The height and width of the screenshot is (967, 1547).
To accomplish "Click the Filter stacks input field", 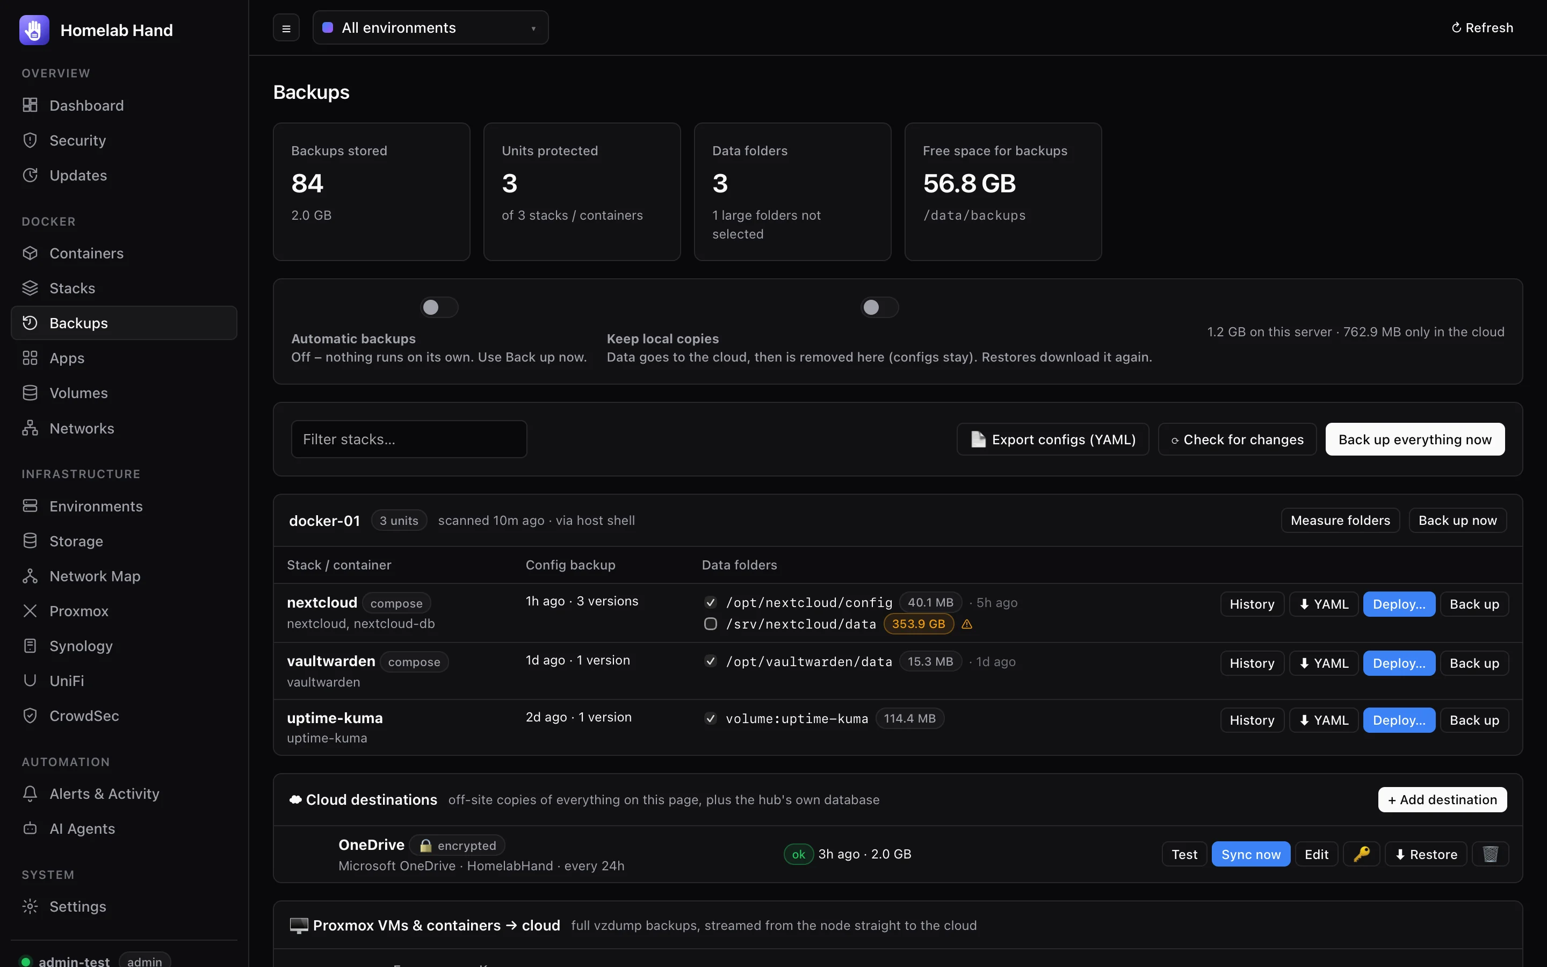I will (409, 439).
